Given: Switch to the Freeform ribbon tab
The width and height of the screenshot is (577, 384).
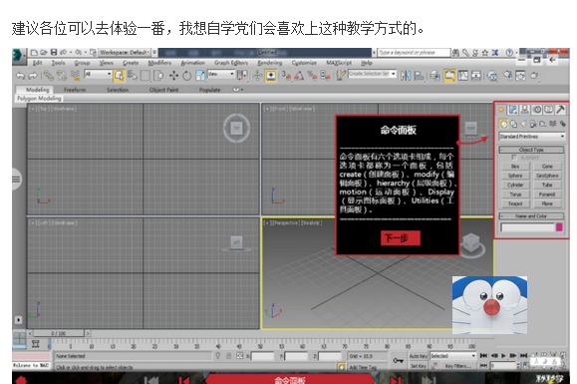Looking at the screenshot, I should click(75, 90).
